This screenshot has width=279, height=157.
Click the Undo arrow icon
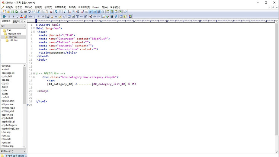click(x=56, y=12)
